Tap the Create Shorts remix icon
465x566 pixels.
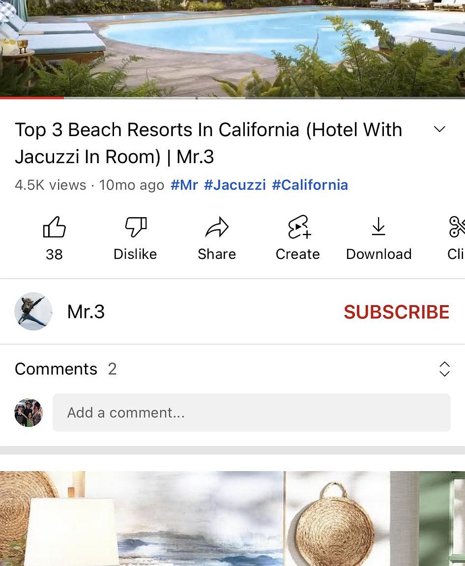tap(299, 227)
